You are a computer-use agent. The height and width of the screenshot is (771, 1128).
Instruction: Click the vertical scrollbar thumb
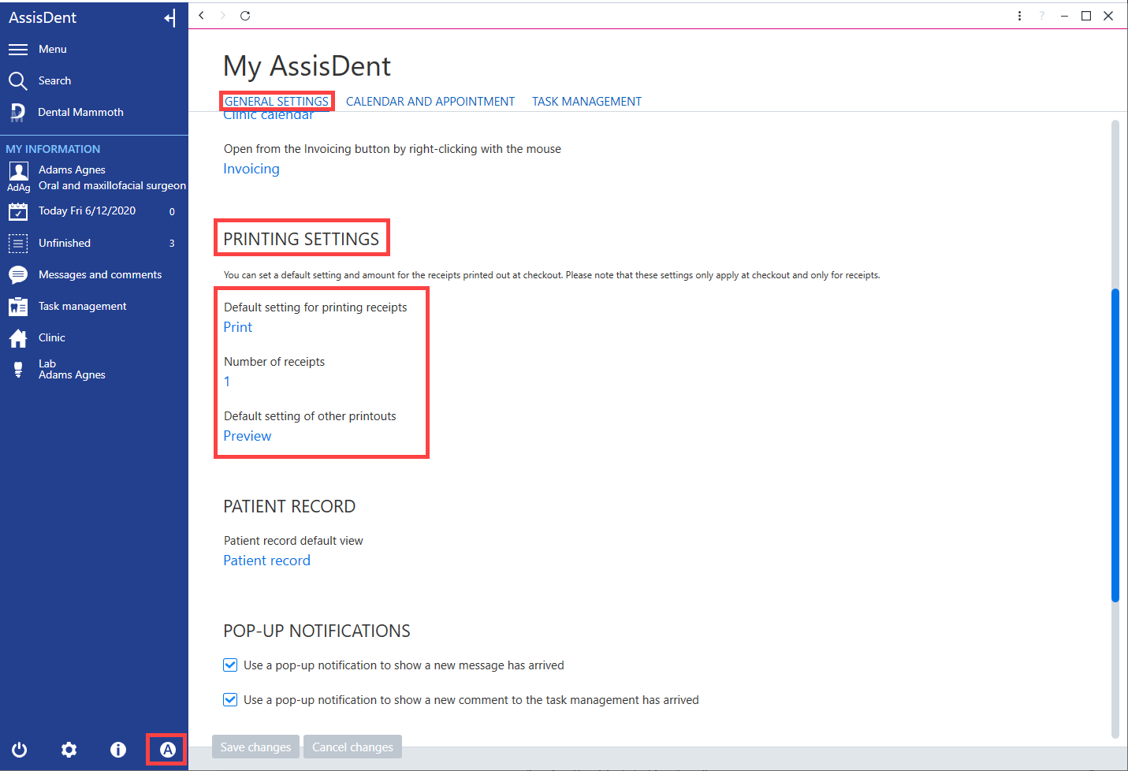coord(1115,446)
